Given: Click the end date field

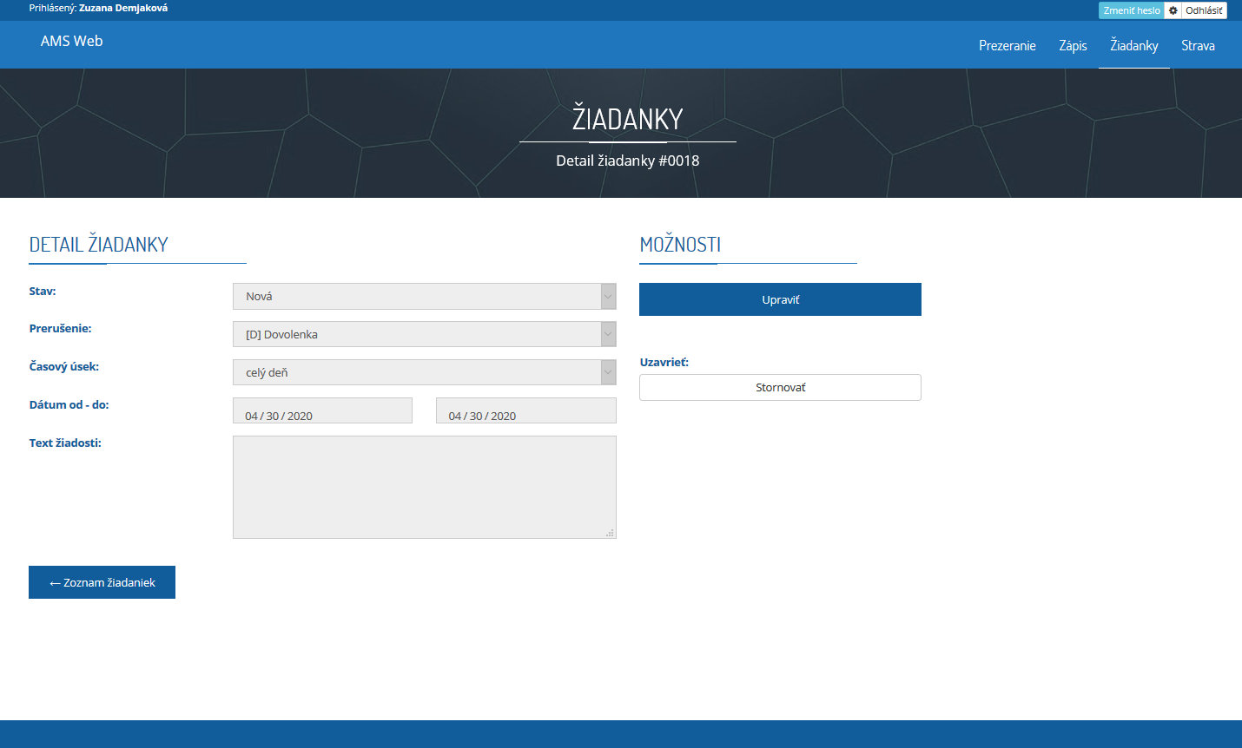Looking at the screenshot, I should [x=526, y=410].
